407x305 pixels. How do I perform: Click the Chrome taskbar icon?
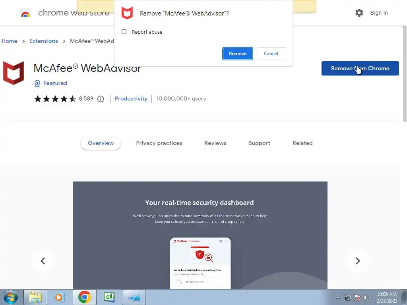coord(84,297)
